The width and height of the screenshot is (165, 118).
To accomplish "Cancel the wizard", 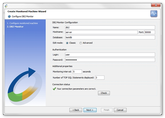I will [120, 110].
